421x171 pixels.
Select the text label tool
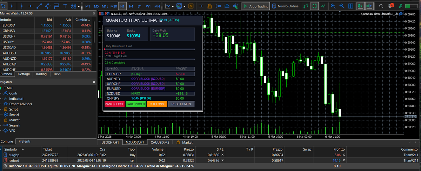point(66,6)
